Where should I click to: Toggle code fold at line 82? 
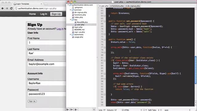(x=105, y=61)
